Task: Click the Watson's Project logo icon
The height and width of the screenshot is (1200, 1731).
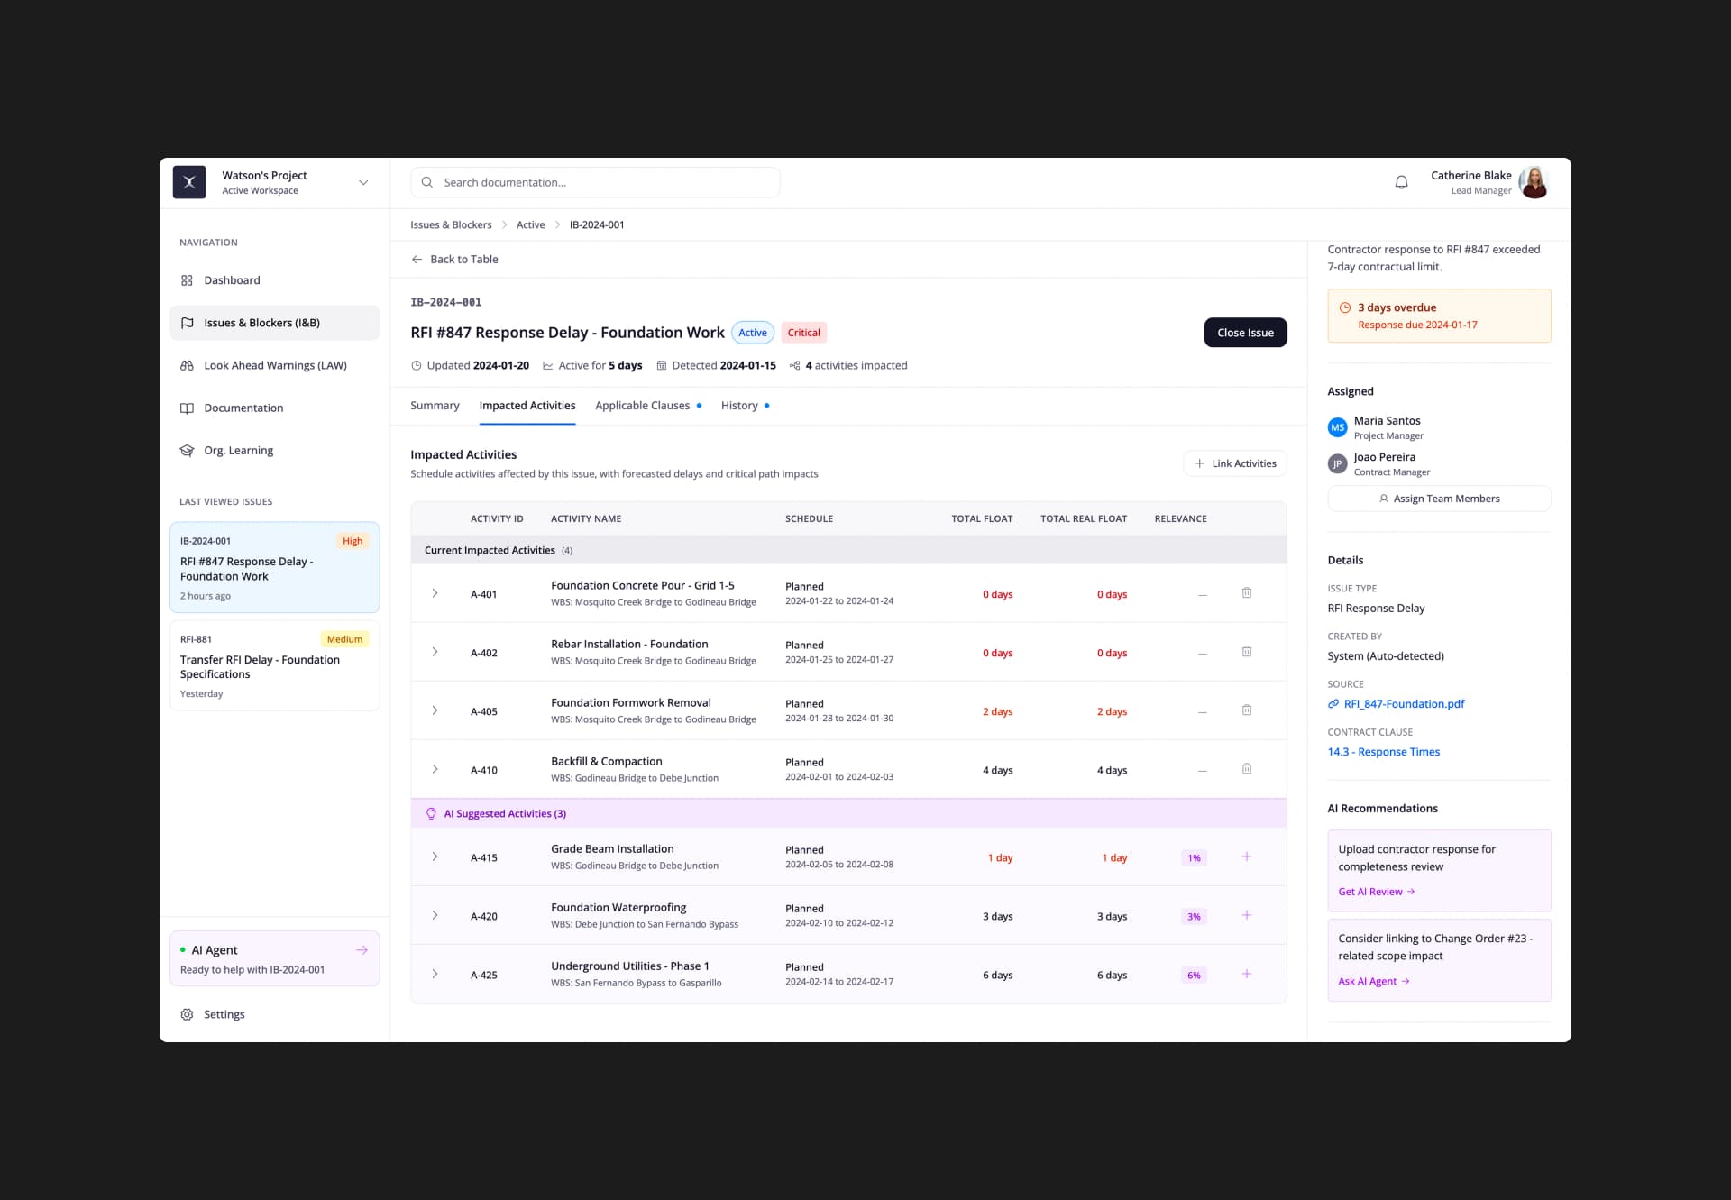Action: [189, 182]
